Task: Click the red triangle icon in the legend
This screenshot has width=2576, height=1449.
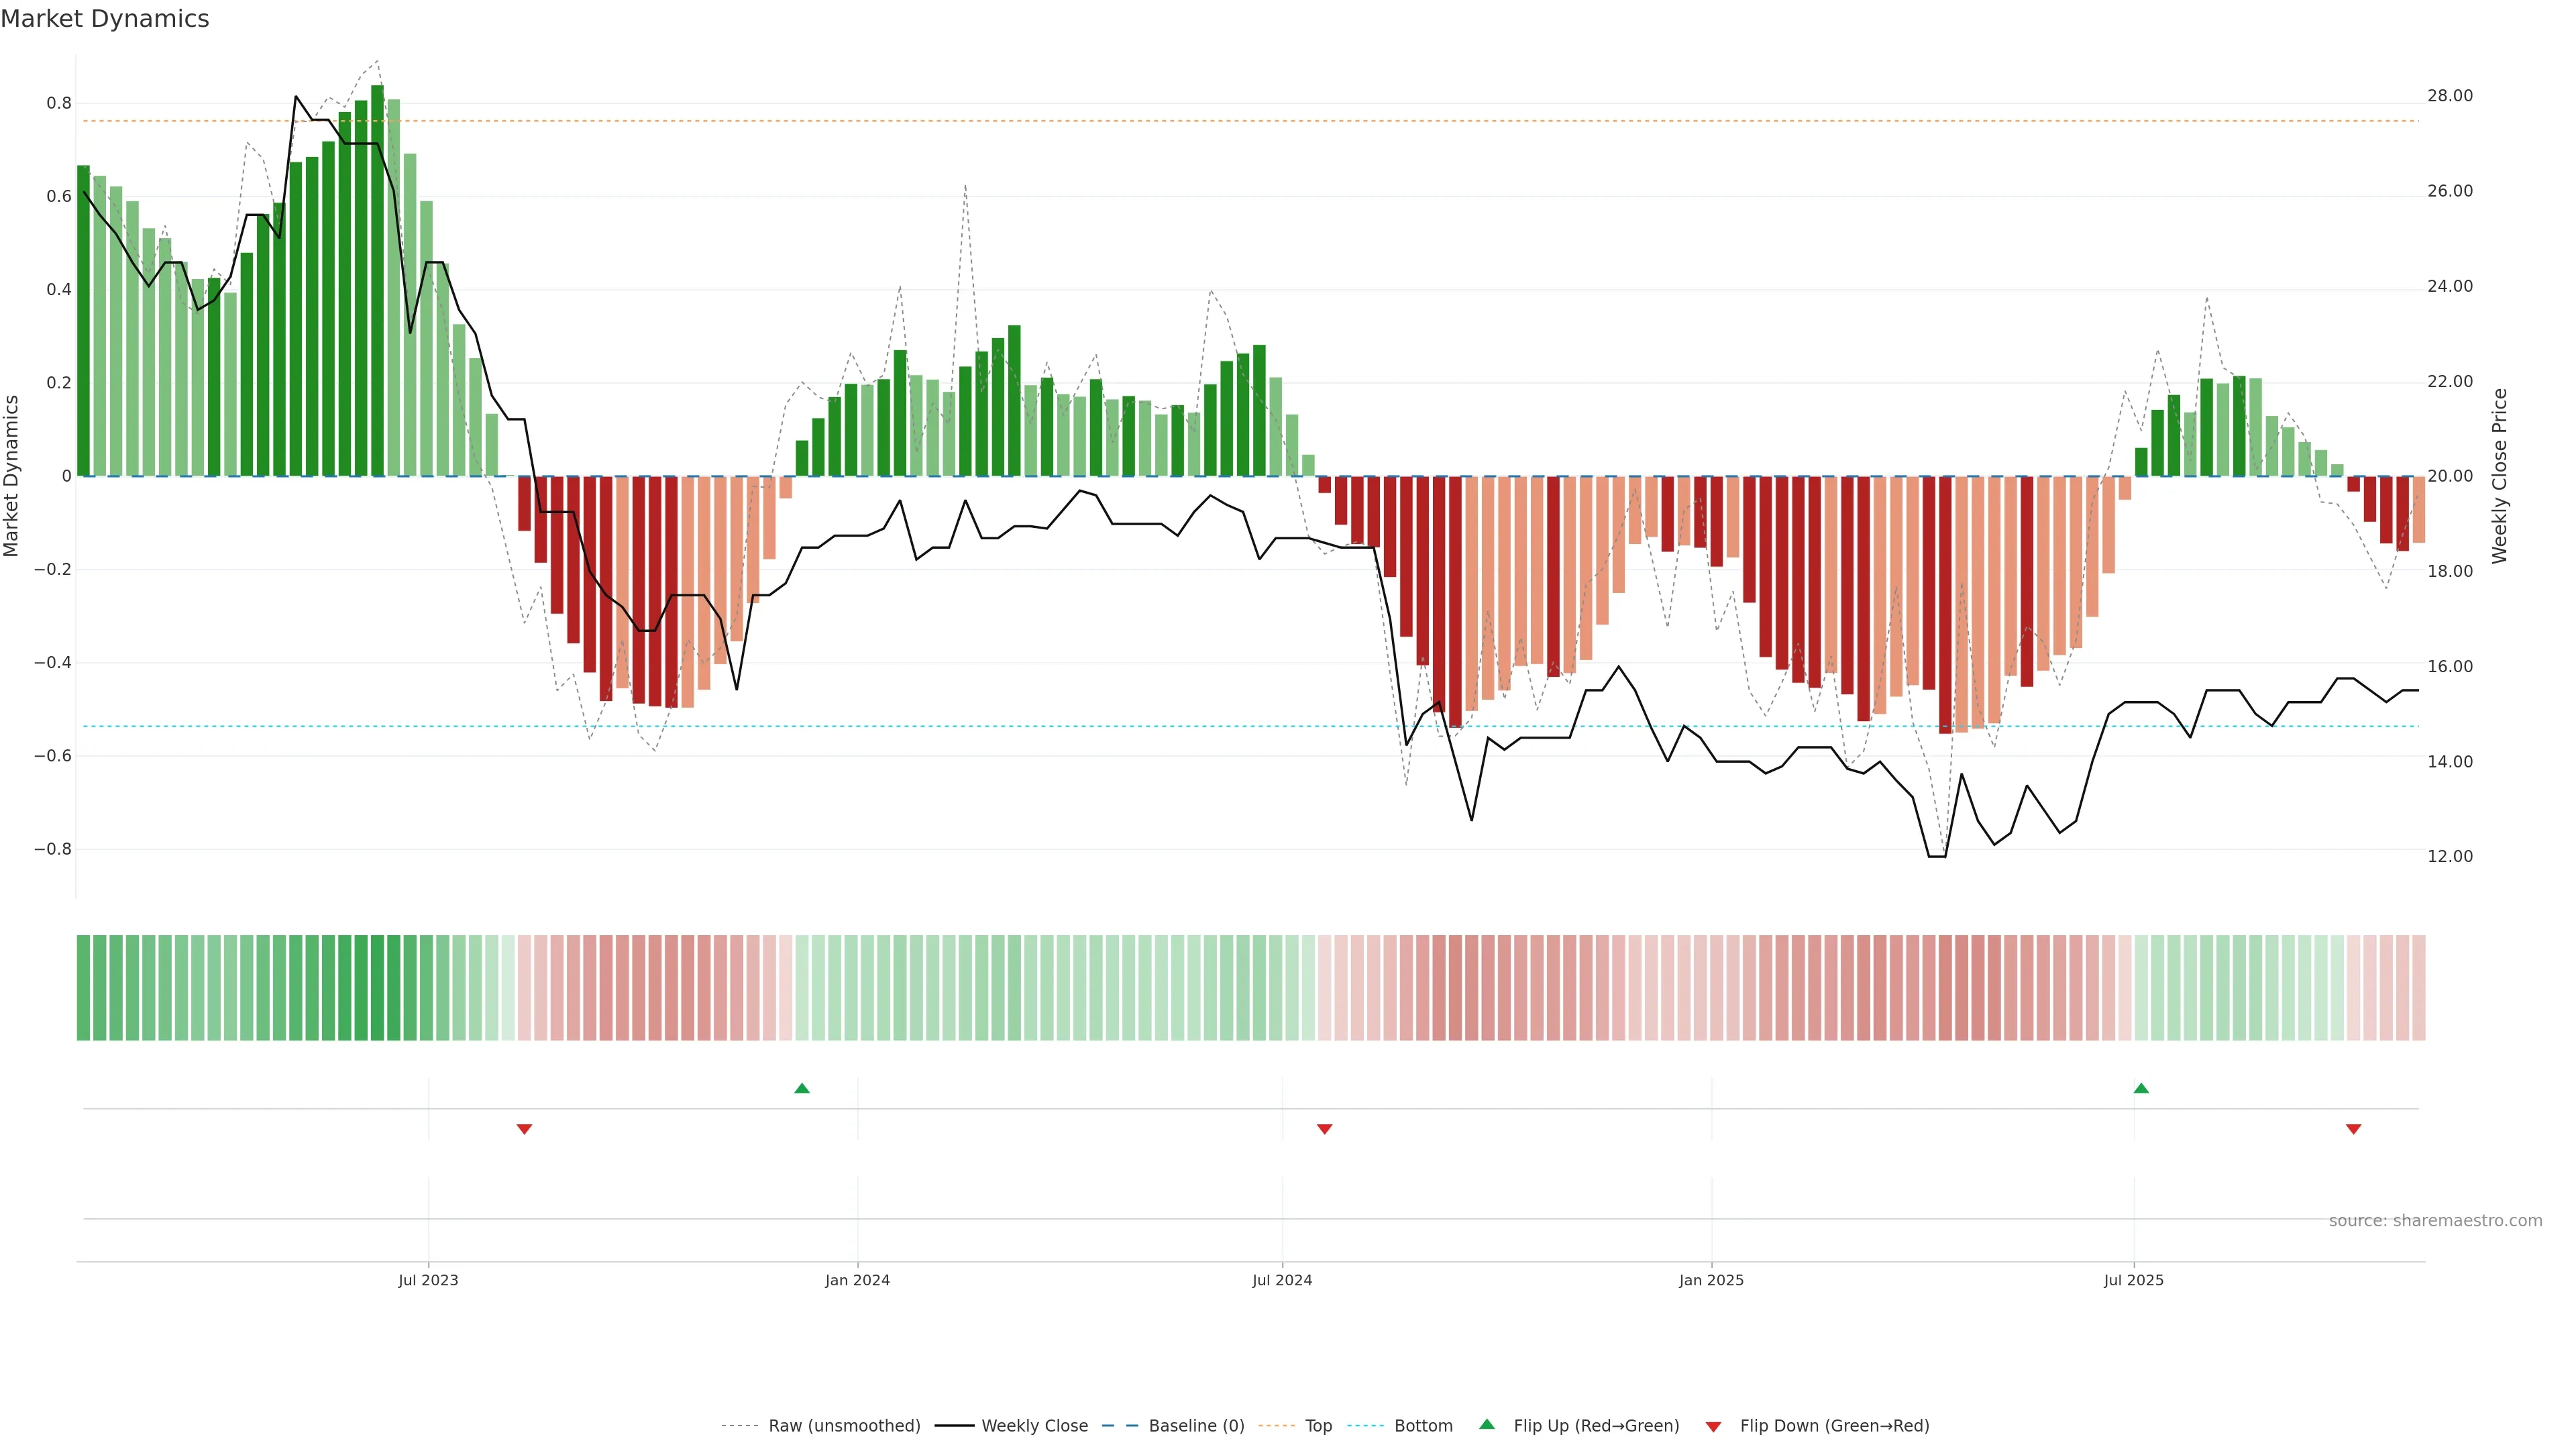Action: coord(1713,1426)
